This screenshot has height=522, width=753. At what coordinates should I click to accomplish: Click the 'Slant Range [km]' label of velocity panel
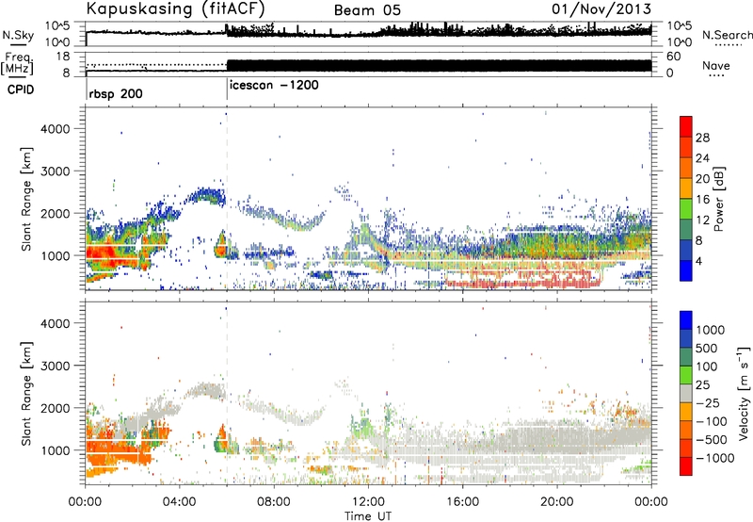pyautogui.click(x=26, y=393)
